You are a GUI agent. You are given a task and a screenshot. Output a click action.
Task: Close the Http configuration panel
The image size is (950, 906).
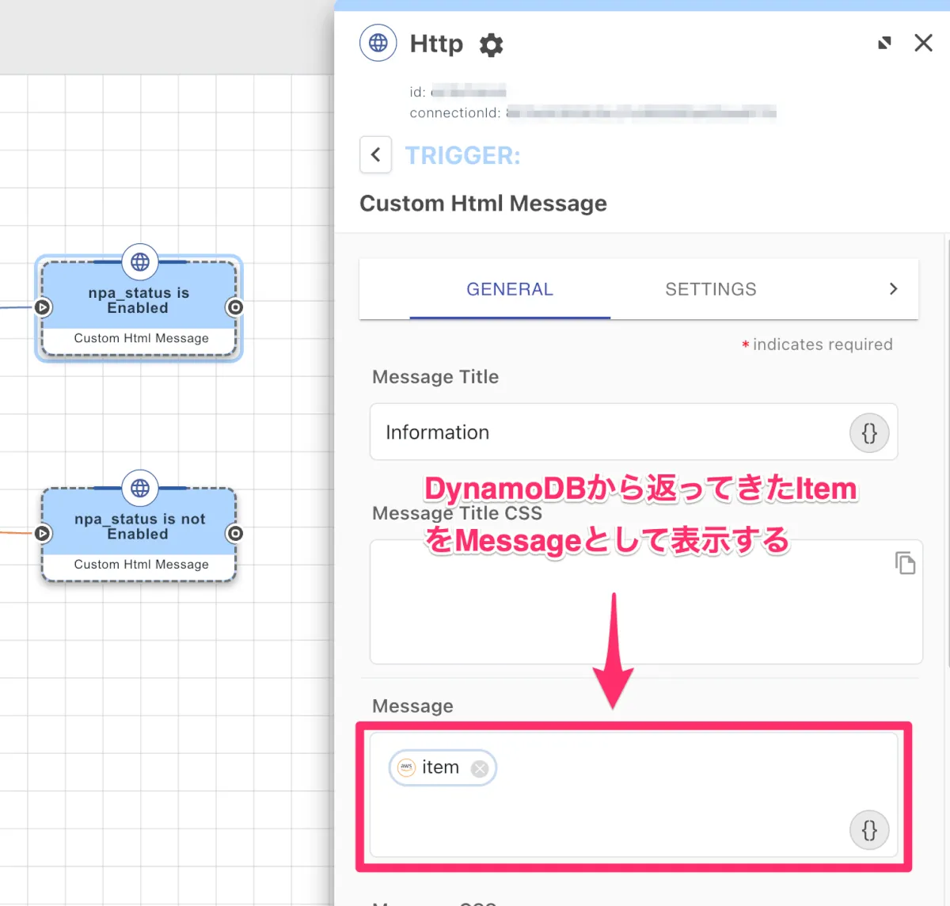click(923, 43)
